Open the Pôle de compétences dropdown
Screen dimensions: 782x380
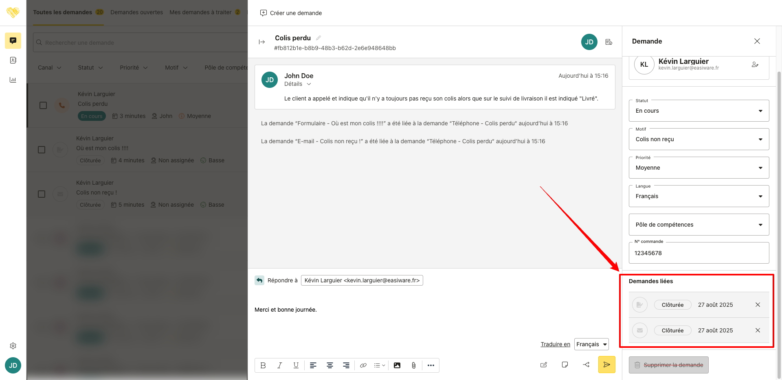tap(699, 225)
